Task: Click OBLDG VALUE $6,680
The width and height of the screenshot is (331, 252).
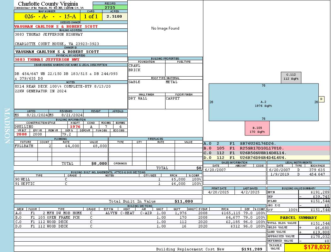Action: pos(322,228)
